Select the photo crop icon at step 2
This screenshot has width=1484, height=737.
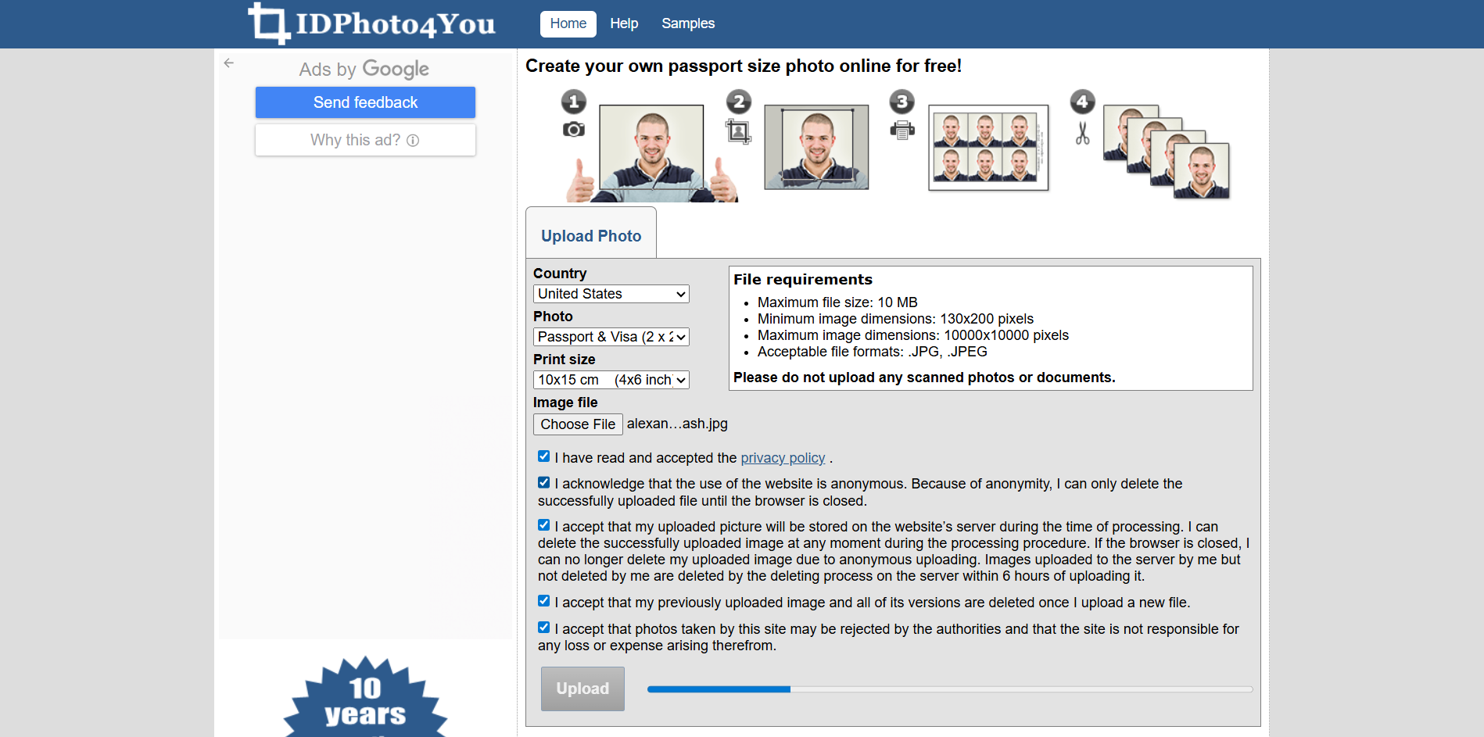click(738, 131)
